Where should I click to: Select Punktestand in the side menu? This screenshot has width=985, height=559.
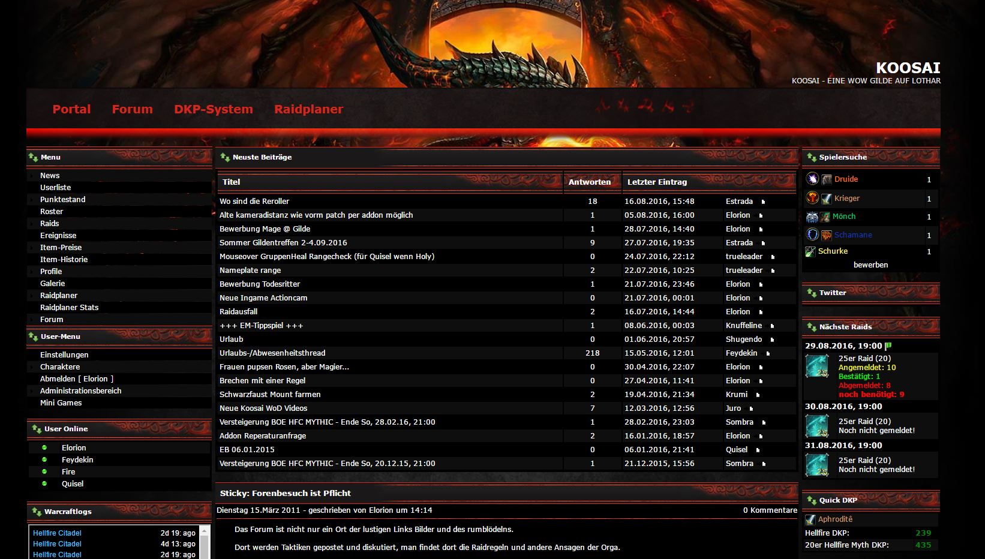63,200
